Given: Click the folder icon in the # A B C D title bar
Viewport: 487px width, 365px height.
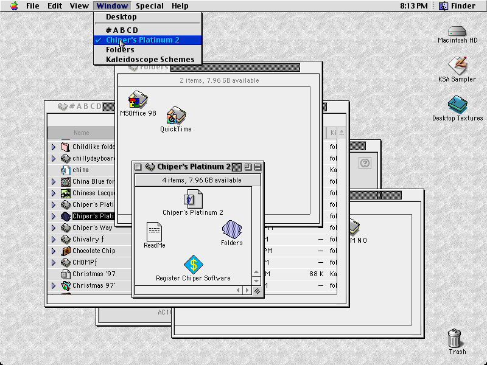Looking at the screenshot, I should point(63,106).
